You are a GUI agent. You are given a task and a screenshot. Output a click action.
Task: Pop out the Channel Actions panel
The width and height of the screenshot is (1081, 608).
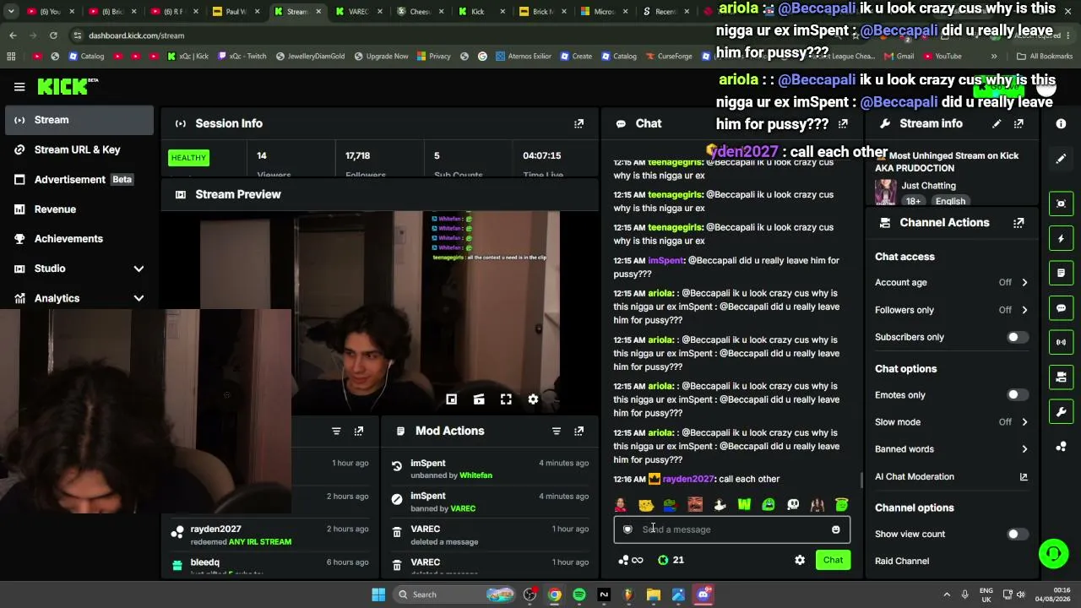pos(1019,223)
